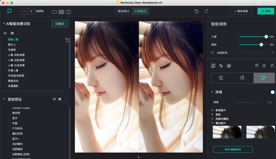Select the crop tool in the right panel
This screenshot has width=276, height=159.
[x=221, y=66]
